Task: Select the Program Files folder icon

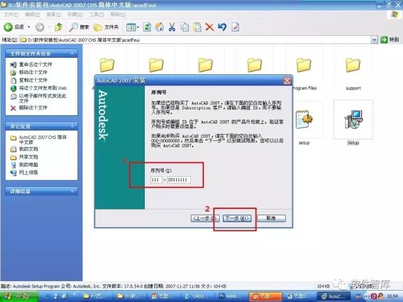Action: pyautogui.click(x=304, y=65)
